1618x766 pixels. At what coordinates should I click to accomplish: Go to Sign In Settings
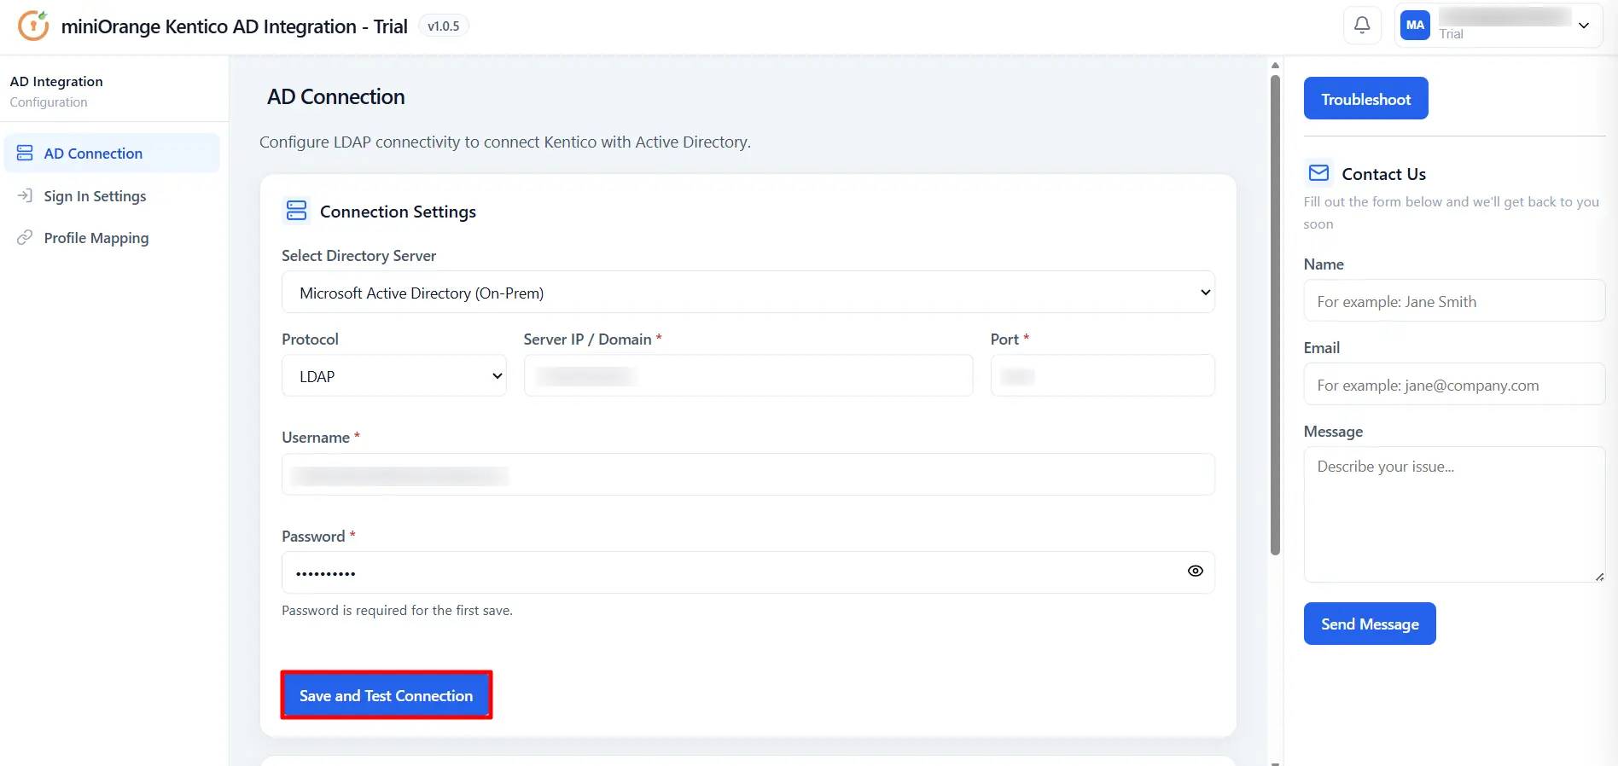95,196
